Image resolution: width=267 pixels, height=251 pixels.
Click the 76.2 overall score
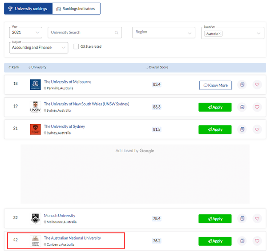click(157, 241)
